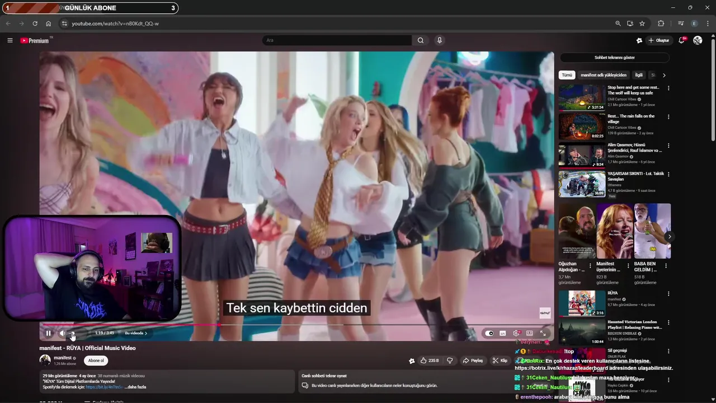
Task: Mute the video with the speaker icon
Action: 63,333
